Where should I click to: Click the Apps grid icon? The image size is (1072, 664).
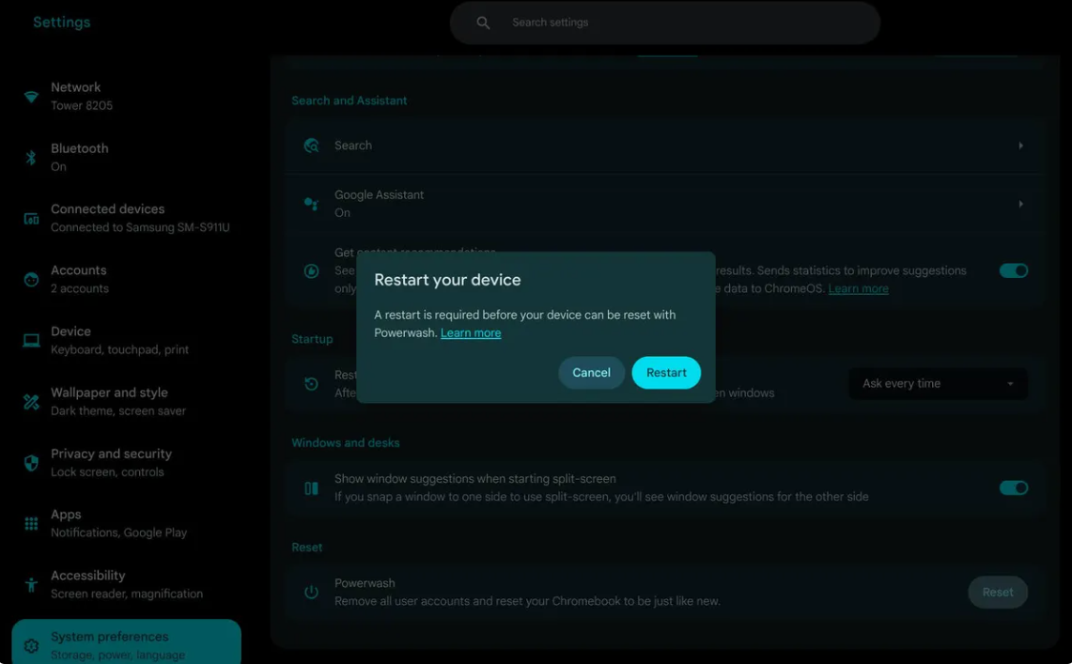pyautogui.click(x=31, y=524)
